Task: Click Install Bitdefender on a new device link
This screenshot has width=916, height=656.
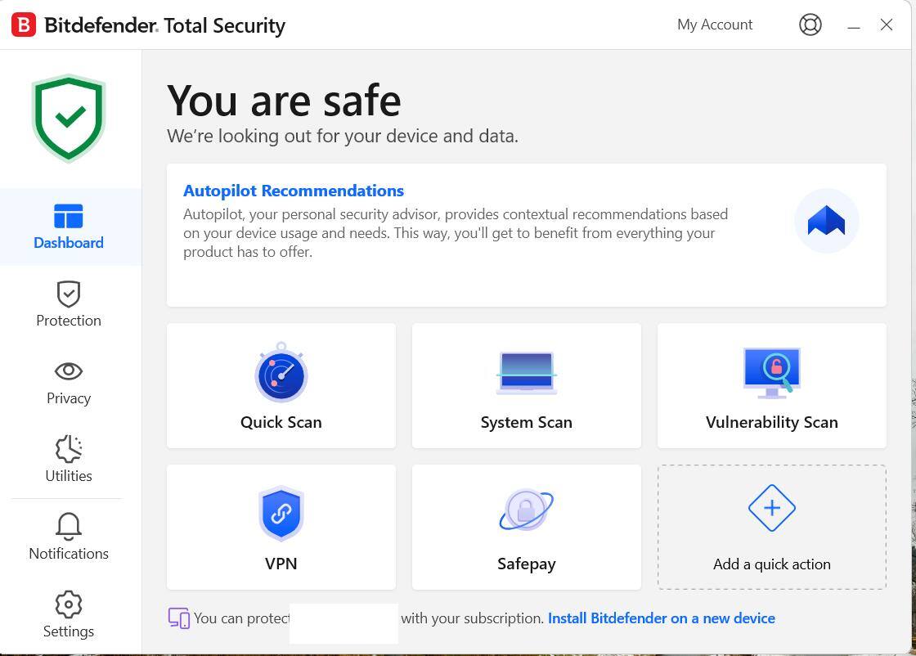Action: [661, 618]
